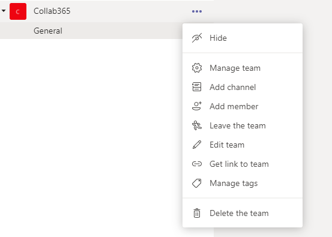Click the Add member person-plus icon
332x237 pixels.
click(x=197, y=106)
